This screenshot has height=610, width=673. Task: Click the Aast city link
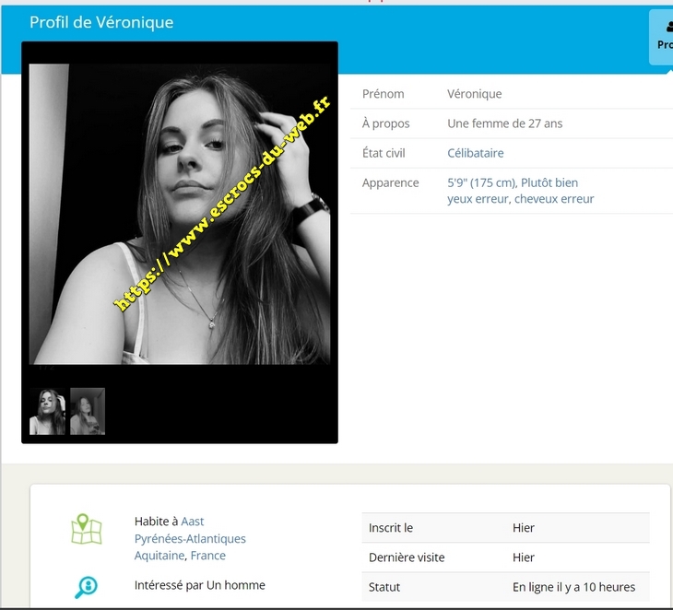click(x=193, y=522)
